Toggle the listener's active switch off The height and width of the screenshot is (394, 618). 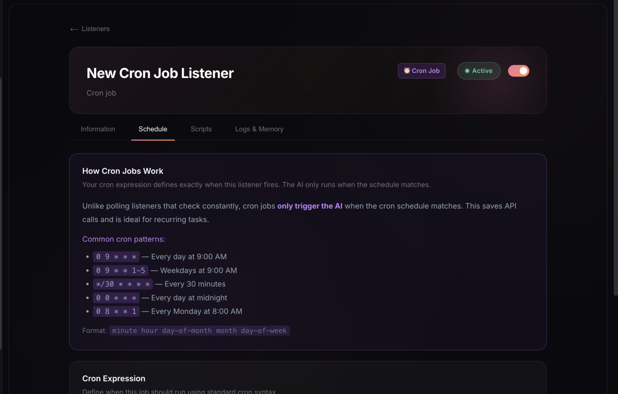[518, 70]
